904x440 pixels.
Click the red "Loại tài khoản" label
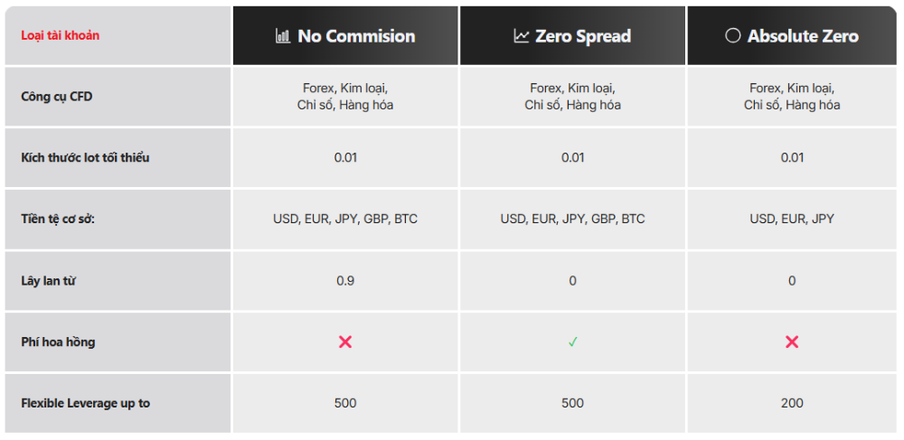point(61,36)
